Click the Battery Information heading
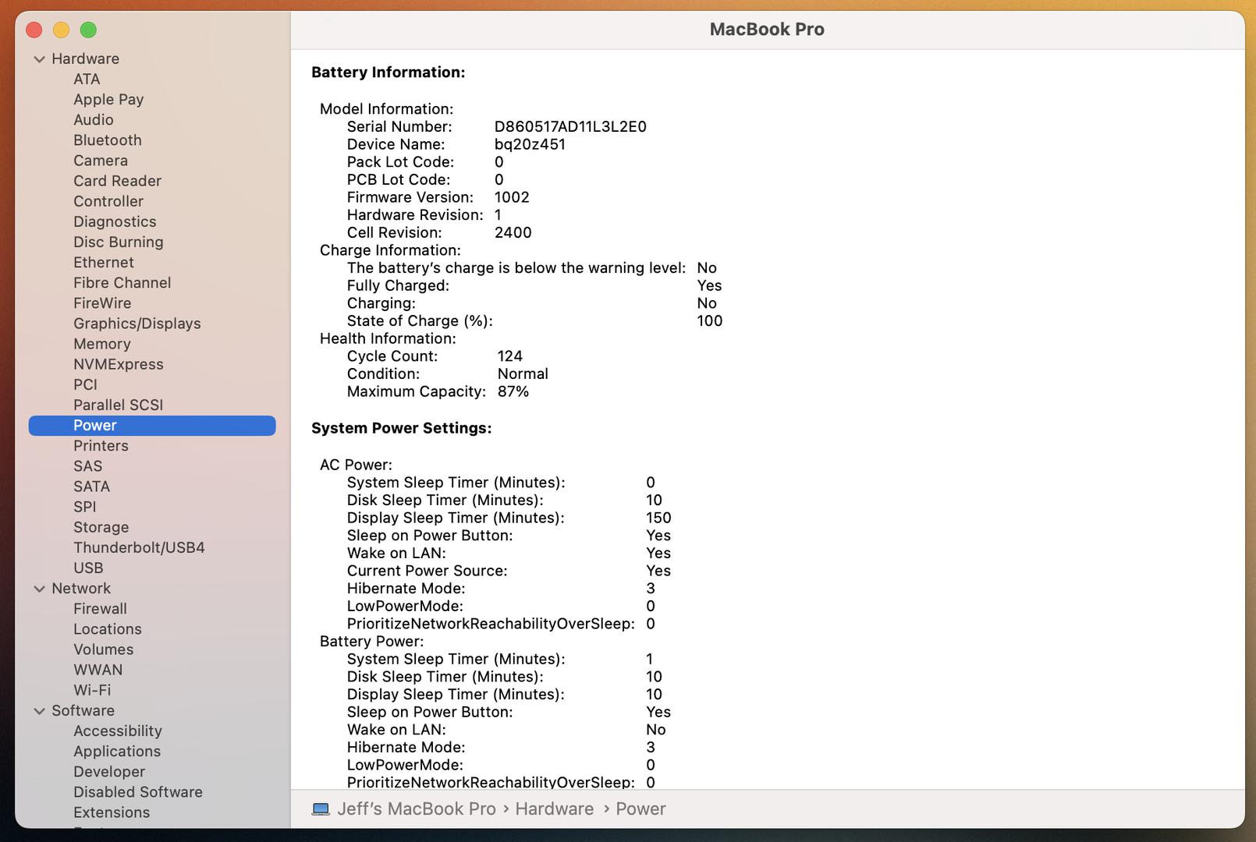 click(389, 72)
